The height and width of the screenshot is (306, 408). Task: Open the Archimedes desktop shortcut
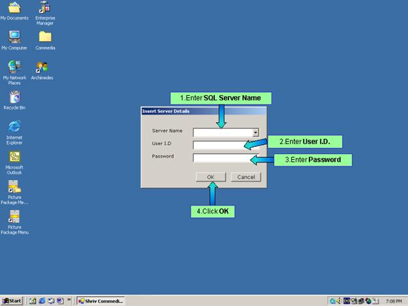(x=42, y=67)
